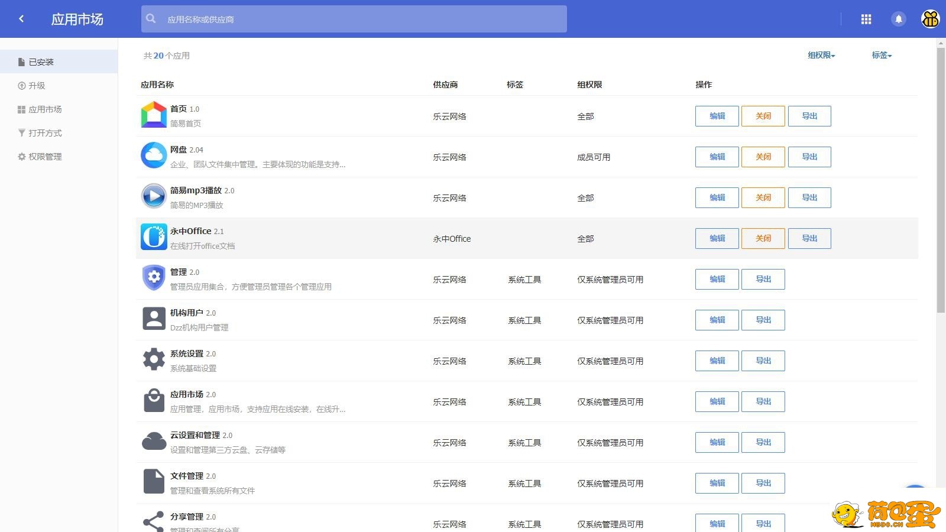The image size is (946, 532).
Task: Click the 永中Office app icon
Action: (x=154, y=237)
